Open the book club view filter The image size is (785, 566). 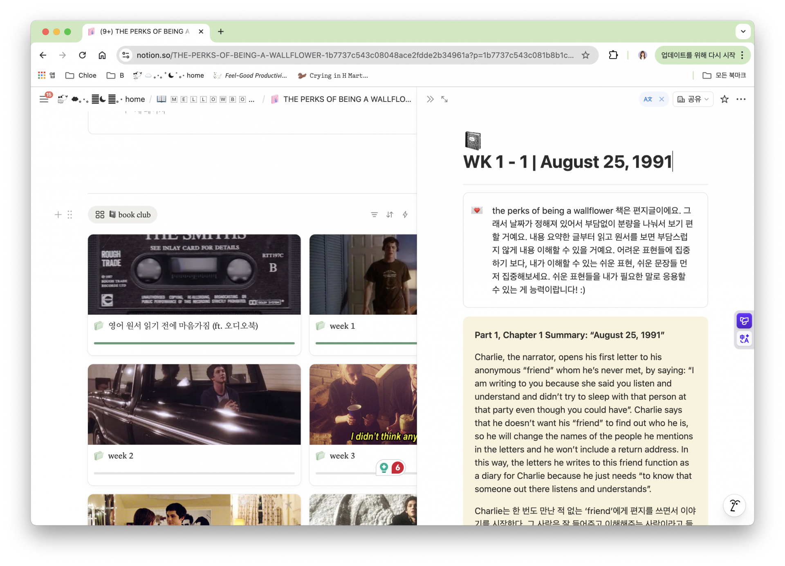[374, 214]
